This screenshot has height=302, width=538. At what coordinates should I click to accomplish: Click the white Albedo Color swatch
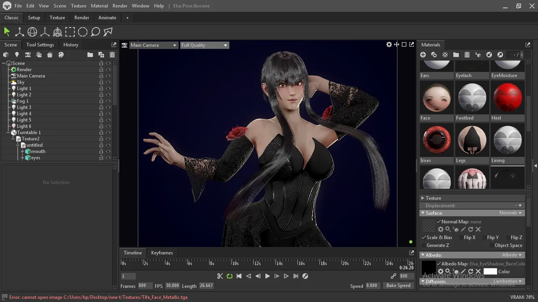tap(490, 271)
